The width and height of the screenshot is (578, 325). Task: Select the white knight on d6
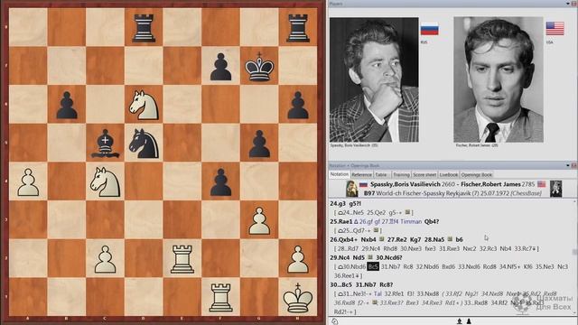tap(144, 106)
